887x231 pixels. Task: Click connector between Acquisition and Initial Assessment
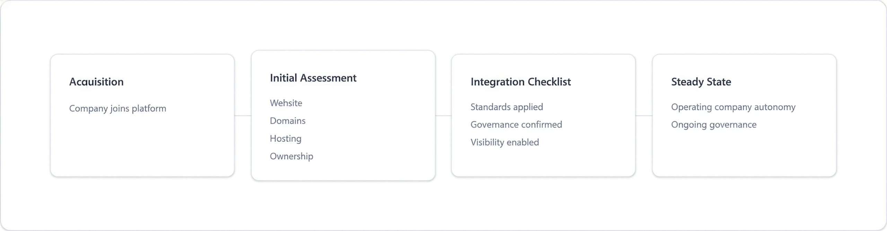[x=243, y=116]
